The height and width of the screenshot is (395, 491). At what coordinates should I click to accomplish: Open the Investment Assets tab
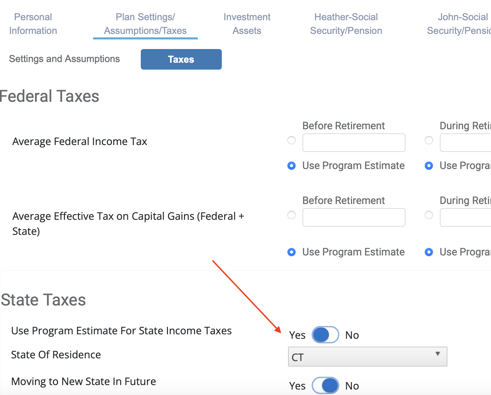pos(247,23)
